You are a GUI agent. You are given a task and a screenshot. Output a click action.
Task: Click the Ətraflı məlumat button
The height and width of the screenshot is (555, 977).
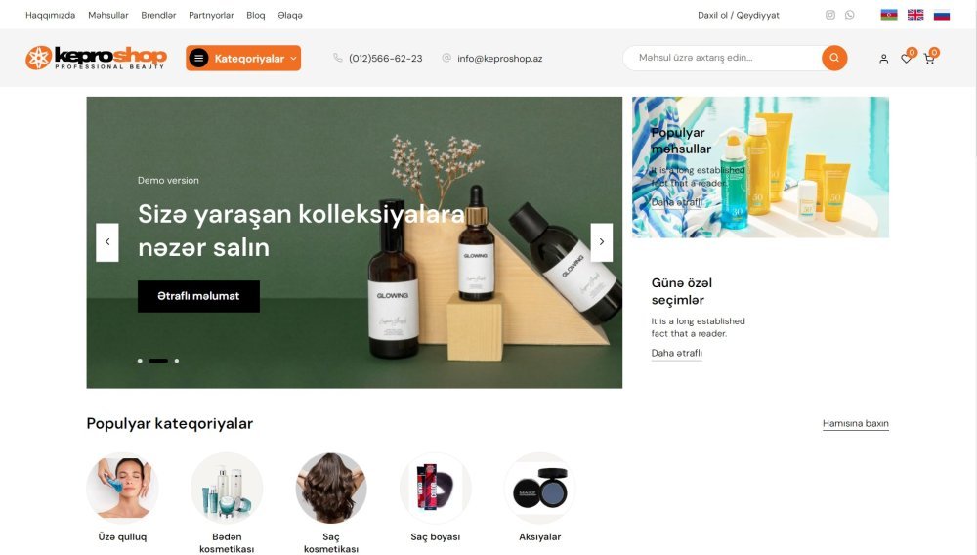point(198,296)
